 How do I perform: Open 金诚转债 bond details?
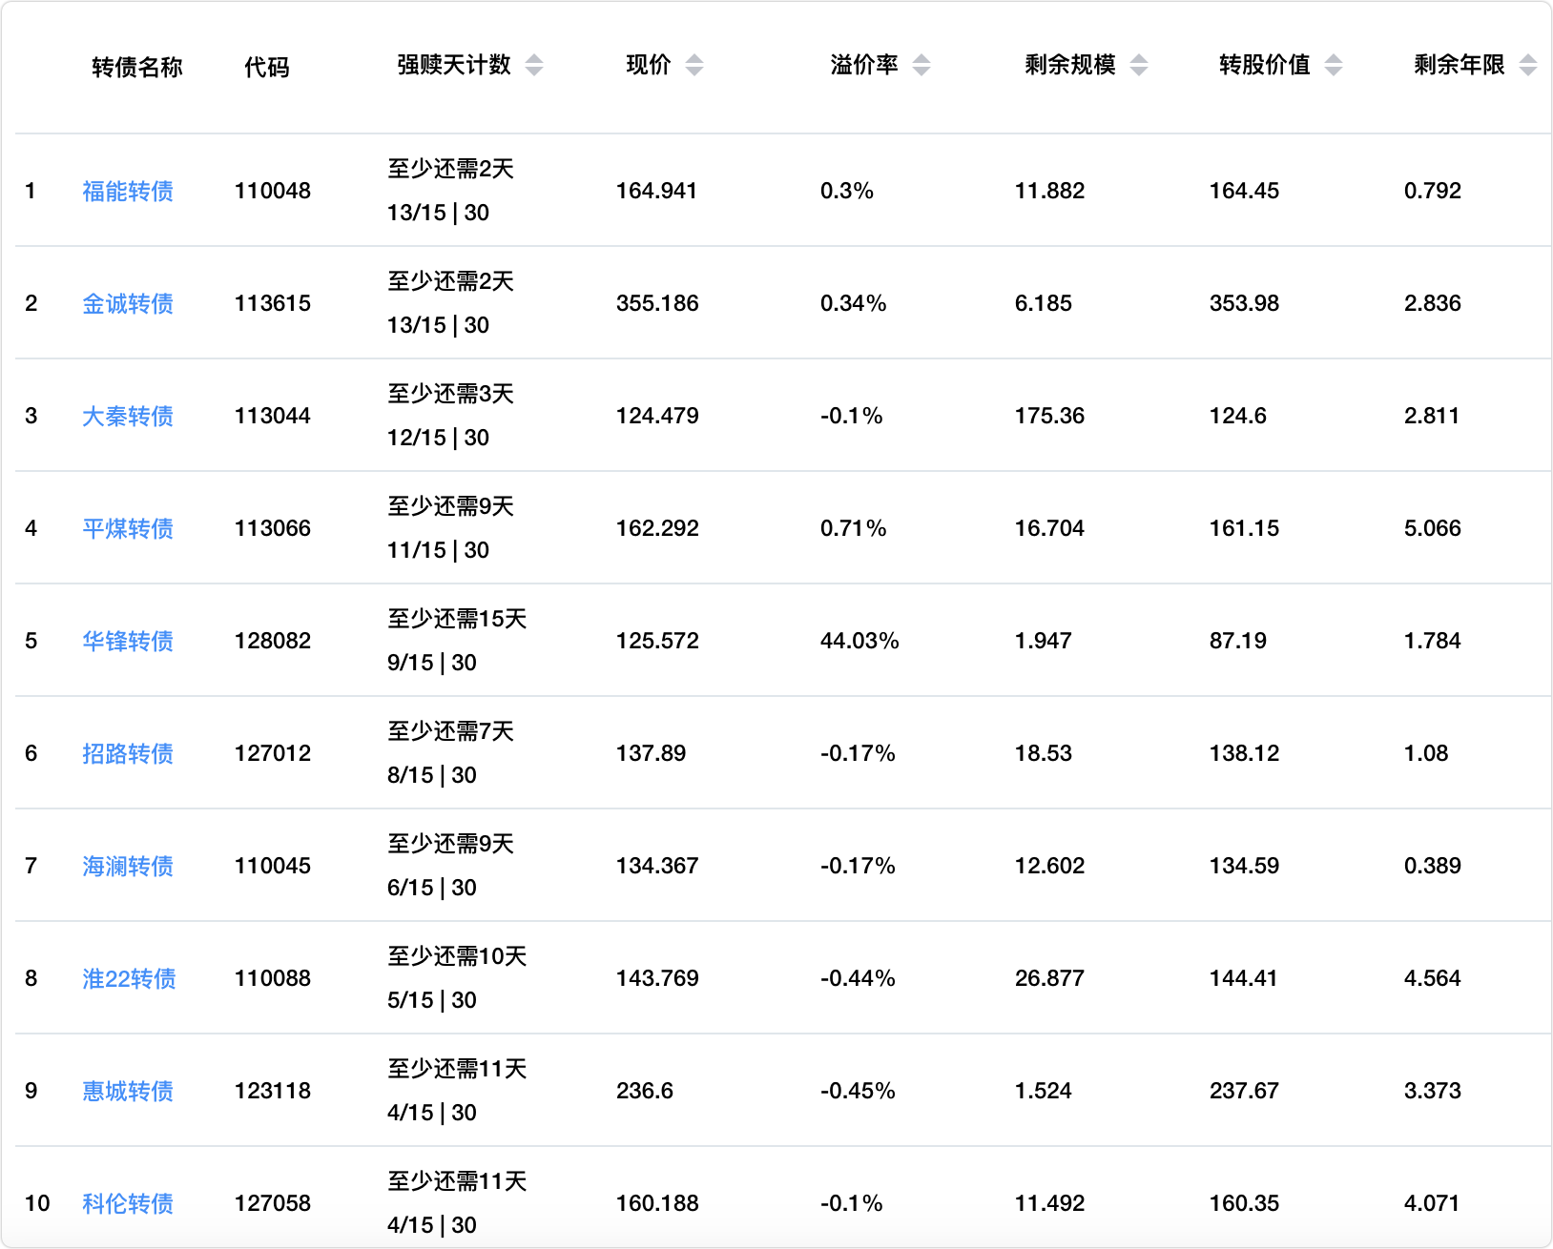128,304
